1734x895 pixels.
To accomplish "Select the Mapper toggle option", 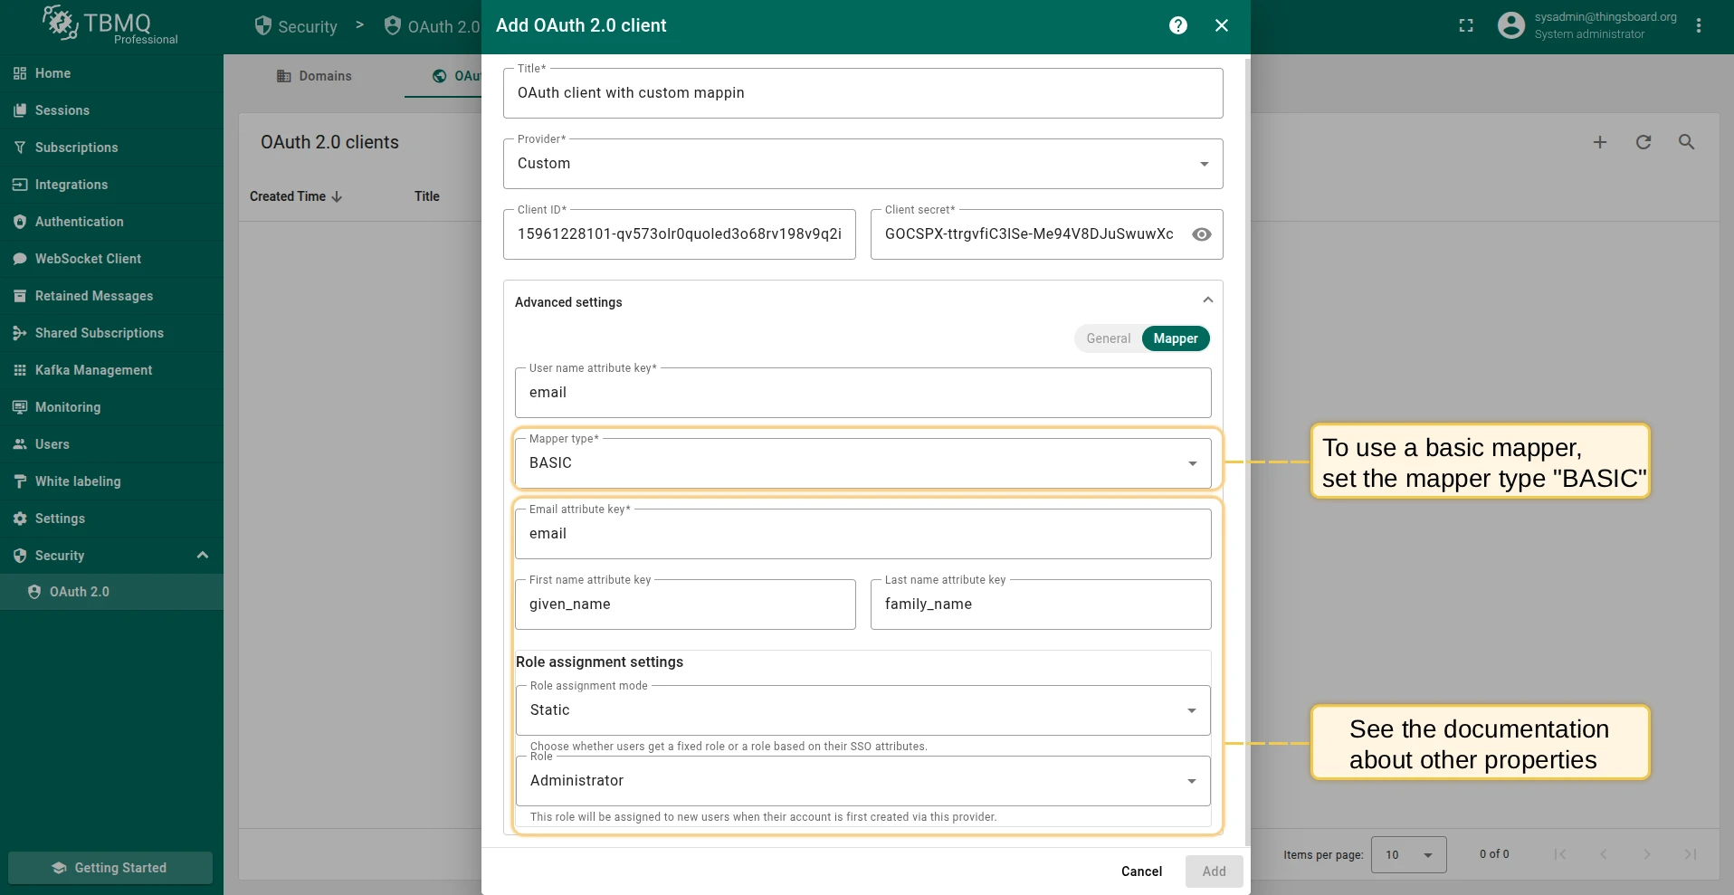I will click(x=1176, y=338).
